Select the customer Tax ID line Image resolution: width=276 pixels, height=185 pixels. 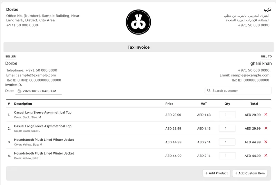[250, 80]
